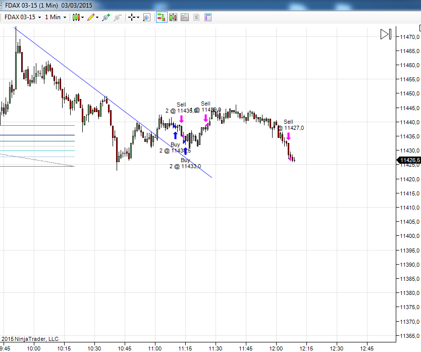
Task: Click the greyed zoom out magnifier icon
Action: point(117,18)
